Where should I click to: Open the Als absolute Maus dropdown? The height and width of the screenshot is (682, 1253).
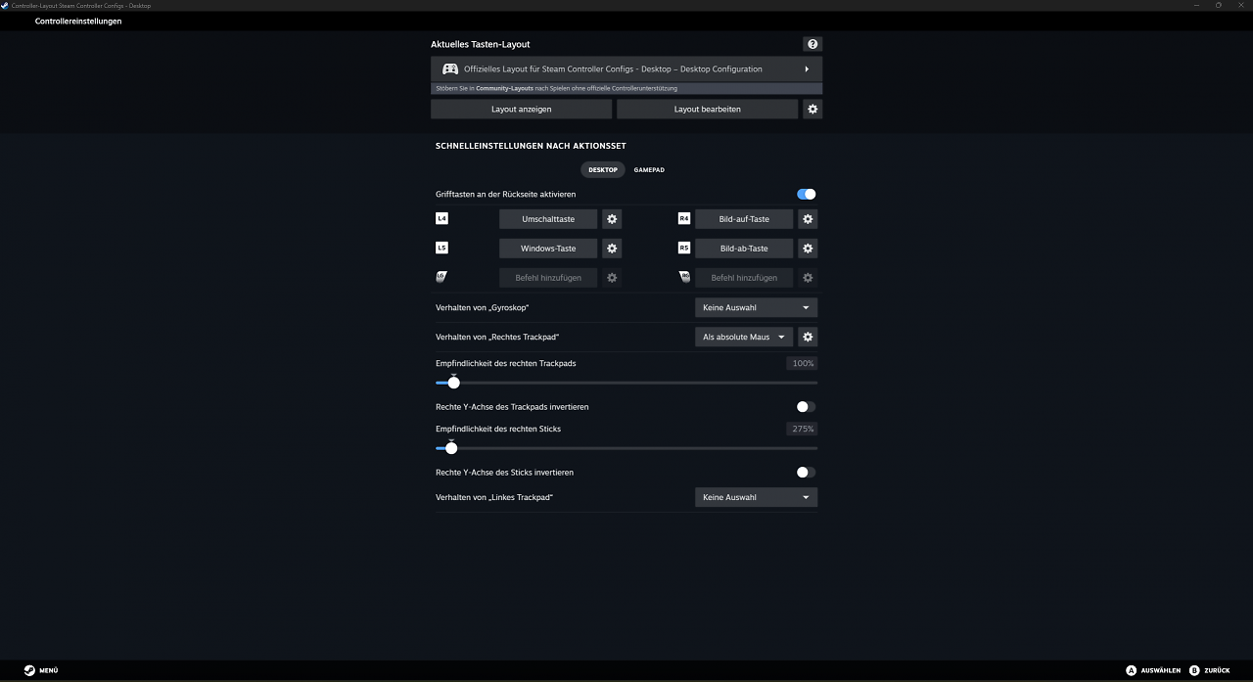744,337
